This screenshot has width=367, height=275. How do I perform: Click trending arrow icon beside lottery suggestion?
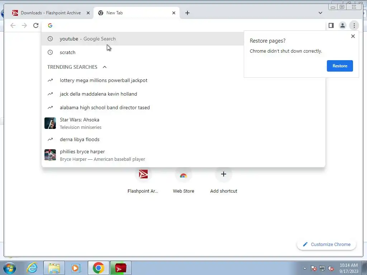pyautogui.click(x=50, y=81)
